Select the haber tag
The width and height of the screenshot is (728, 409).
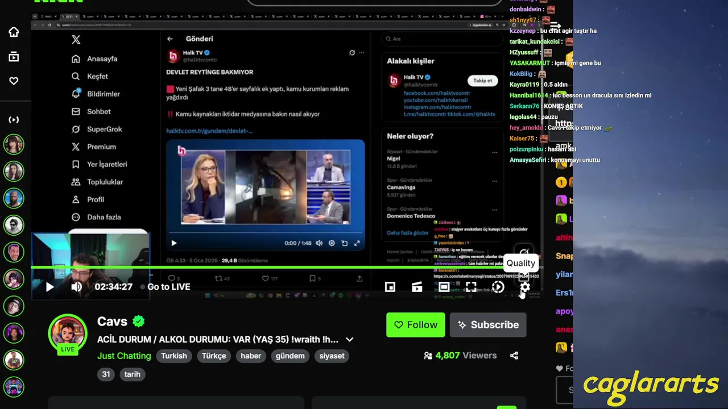point(251,356)
